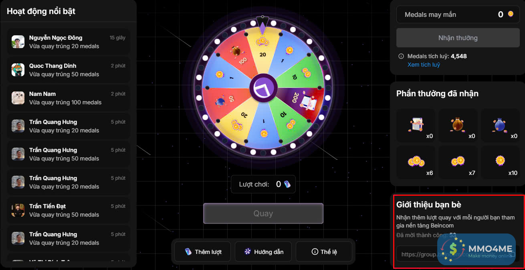Click the Quay spin button
525x270 pixels.
(263, 213)
